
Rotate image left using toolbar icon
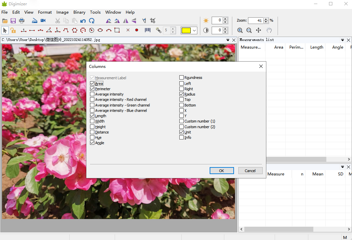pyautogui.click(x=109, y=21)
